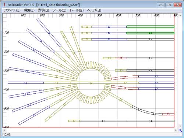Select the upper red curved rail right of turntable
Image resolution: width=184 pixels, height=138 pixels.
click(x=125, y=77)
